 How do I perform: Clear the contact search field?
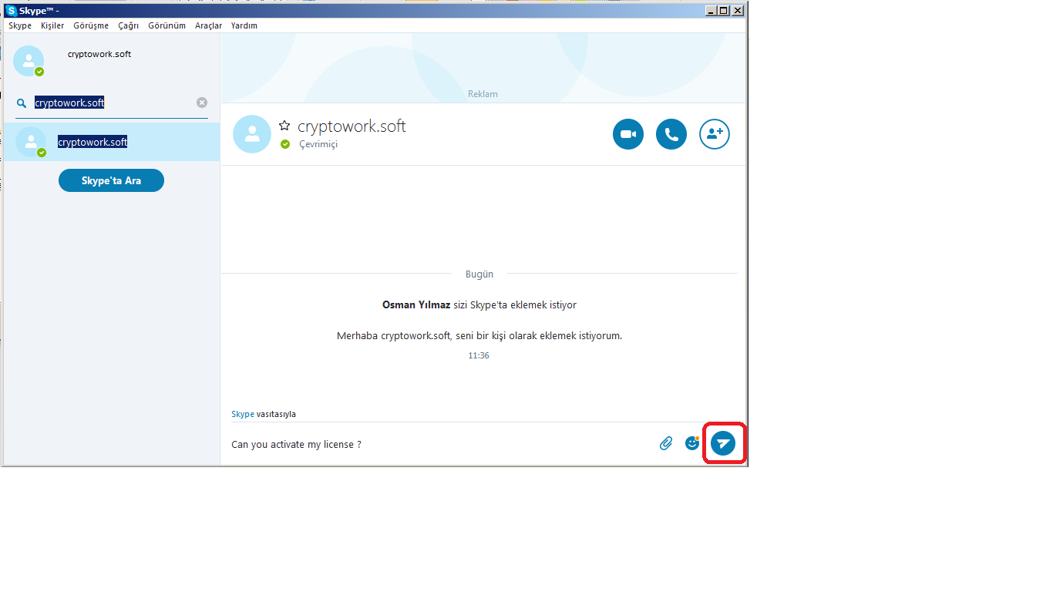click(x=202, y=103)
